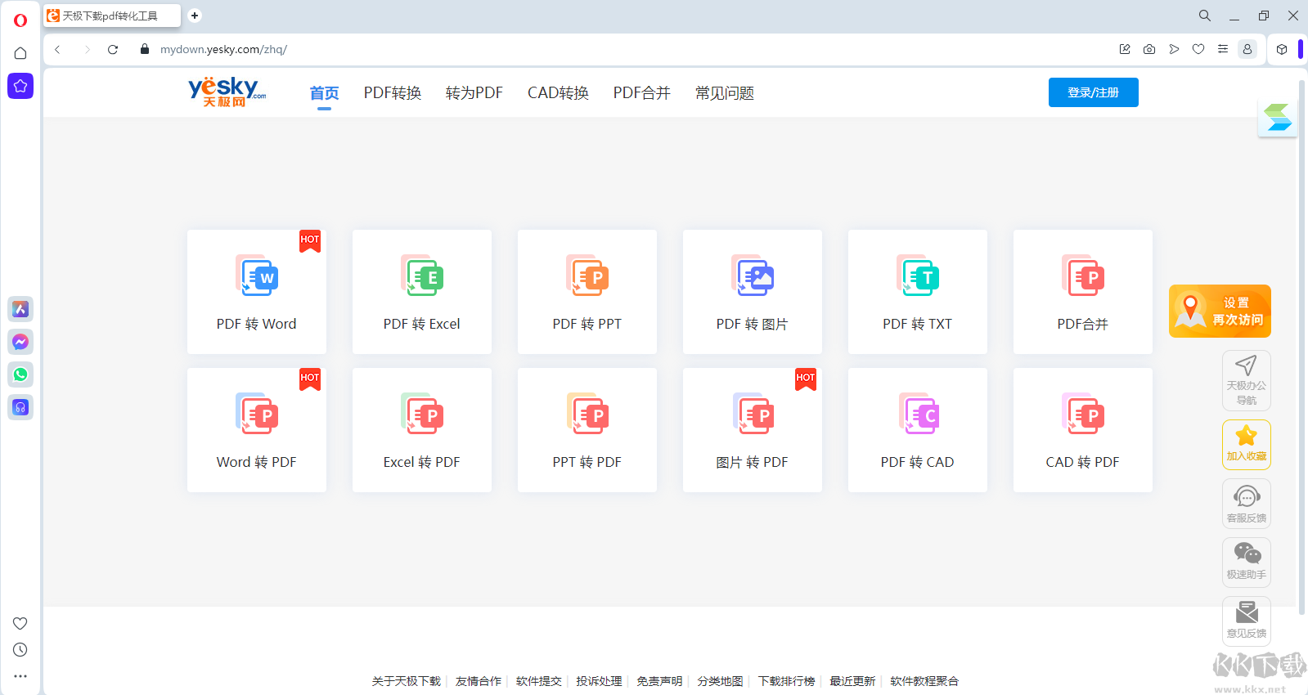
Task: Select the PDF 转 PPT tool
Action: tap(587, 292)
